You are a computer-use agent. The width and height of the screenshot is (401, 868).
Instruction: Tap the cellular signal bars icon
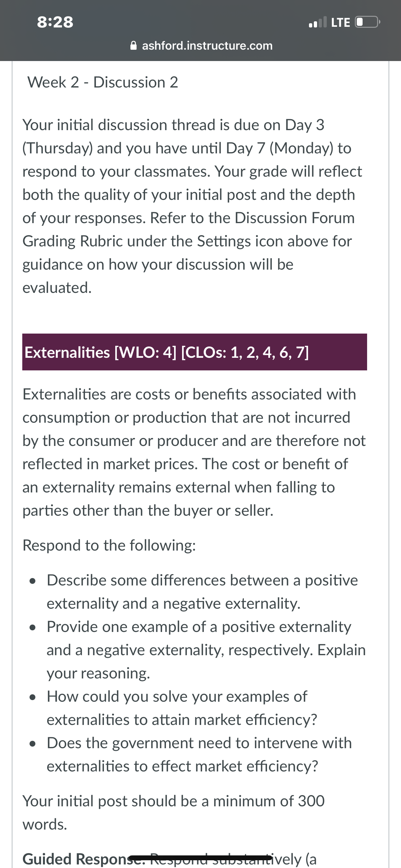pos(318,22)
